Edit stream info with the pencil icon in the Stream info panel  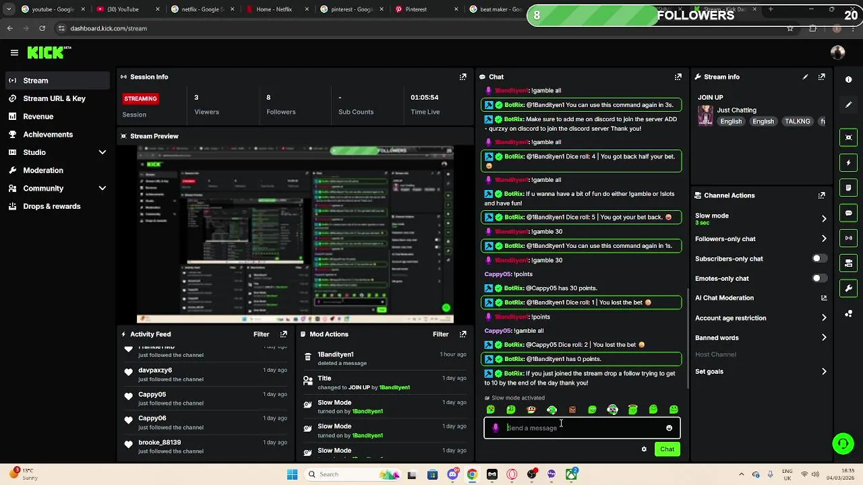pos(805,77)
